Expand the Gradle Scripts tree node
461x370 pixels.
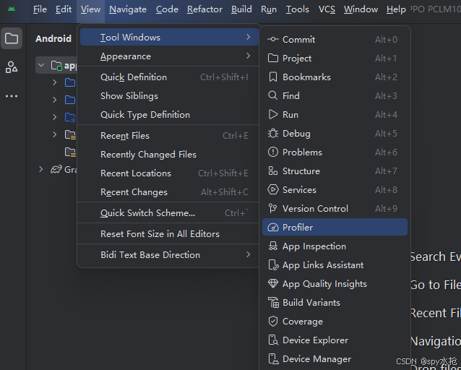pos(41,169)
